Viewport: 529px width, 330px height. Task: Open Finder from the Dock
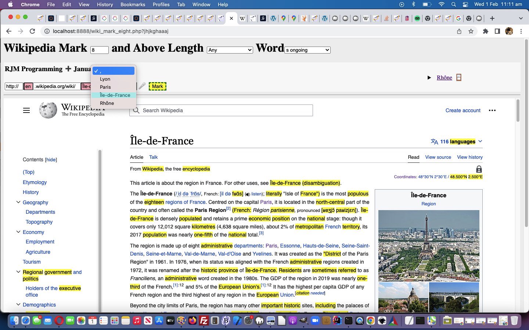(14, 321)
